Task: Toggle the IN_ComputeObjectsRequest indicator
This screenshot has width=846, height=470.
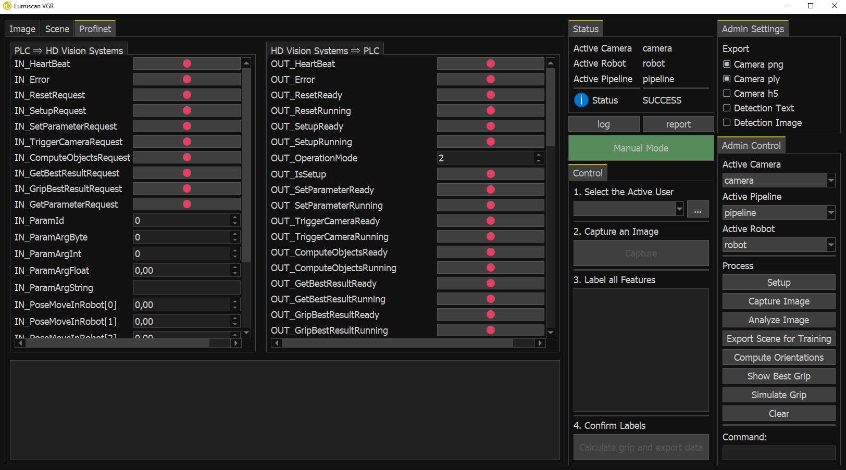Action: coord(187,157)
